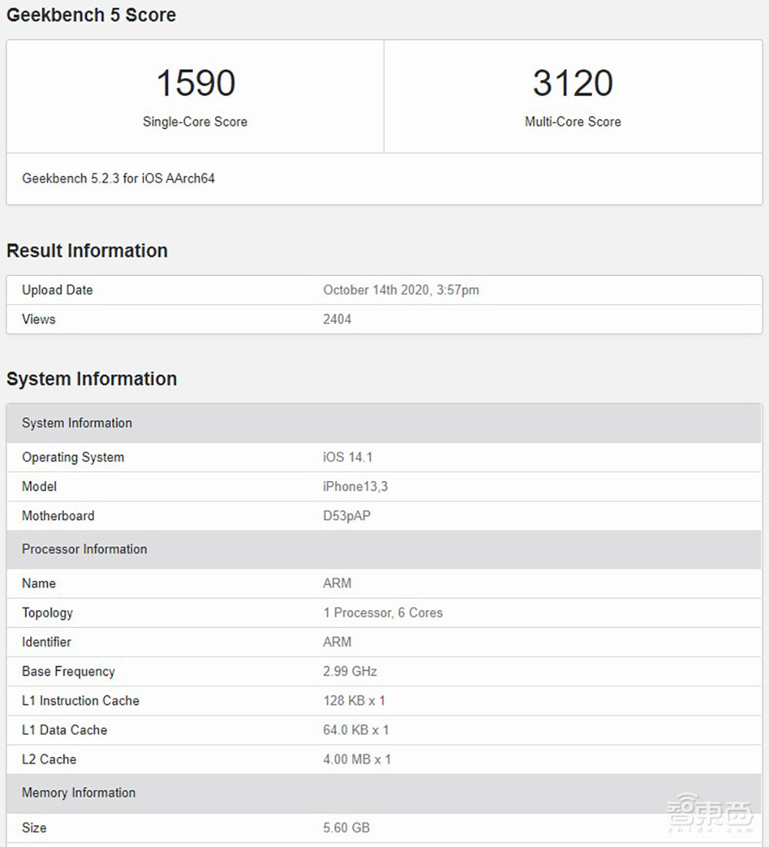Click the Multi-Core Score of 3120
This screenshot has width=769, height=847.
coord(573,82)
